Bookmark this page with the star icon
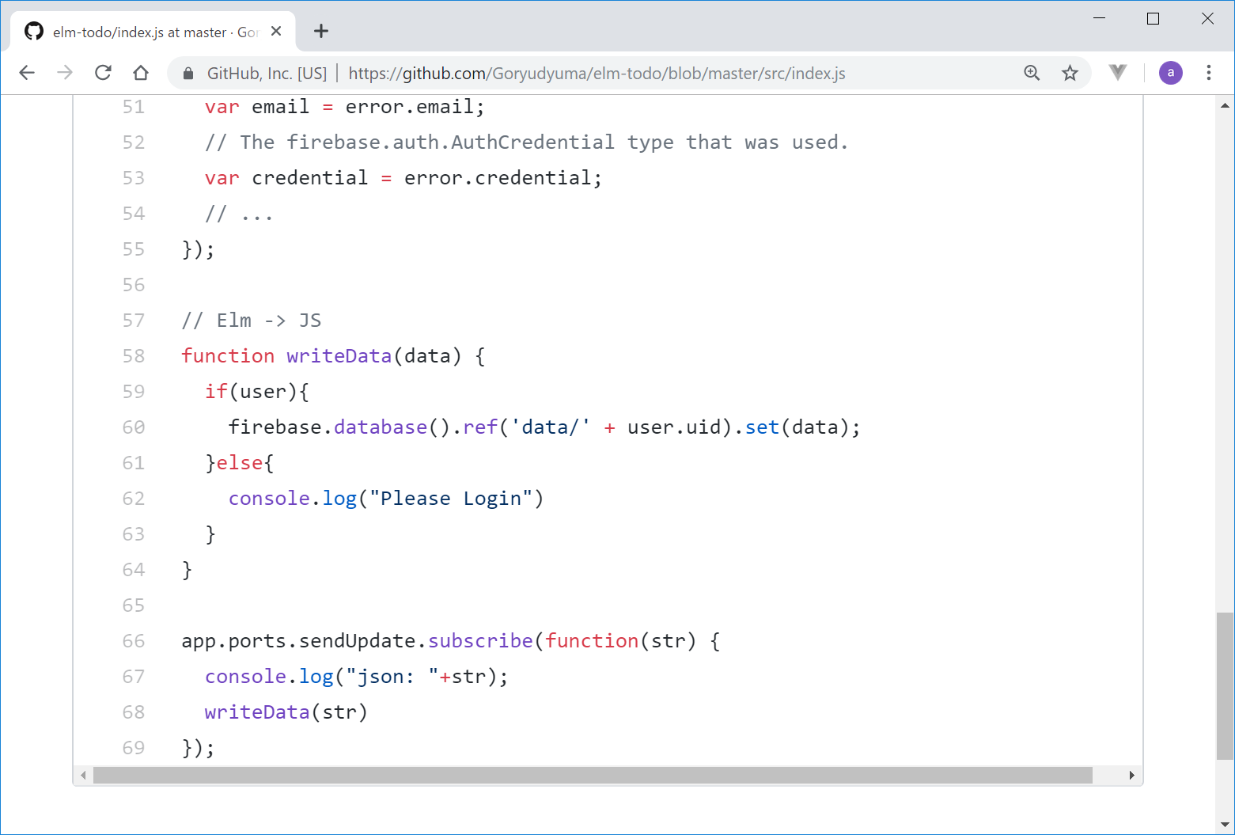This screenshot has width=1235, height=835. (x=1070, y=73)
